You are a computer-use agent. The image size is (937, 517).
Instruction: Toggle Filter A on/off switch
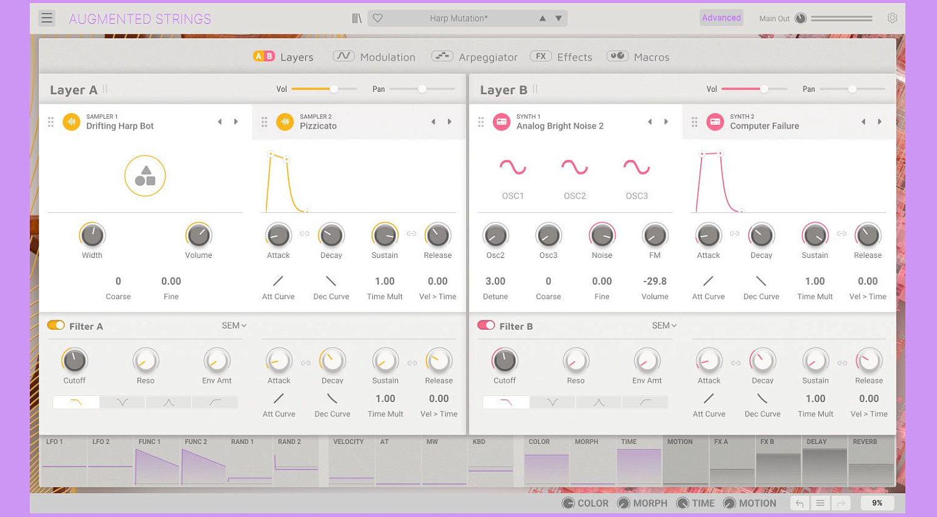56,325
